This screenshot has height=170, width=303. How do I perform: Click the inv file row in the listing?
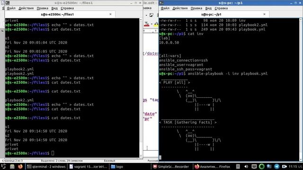202,20
